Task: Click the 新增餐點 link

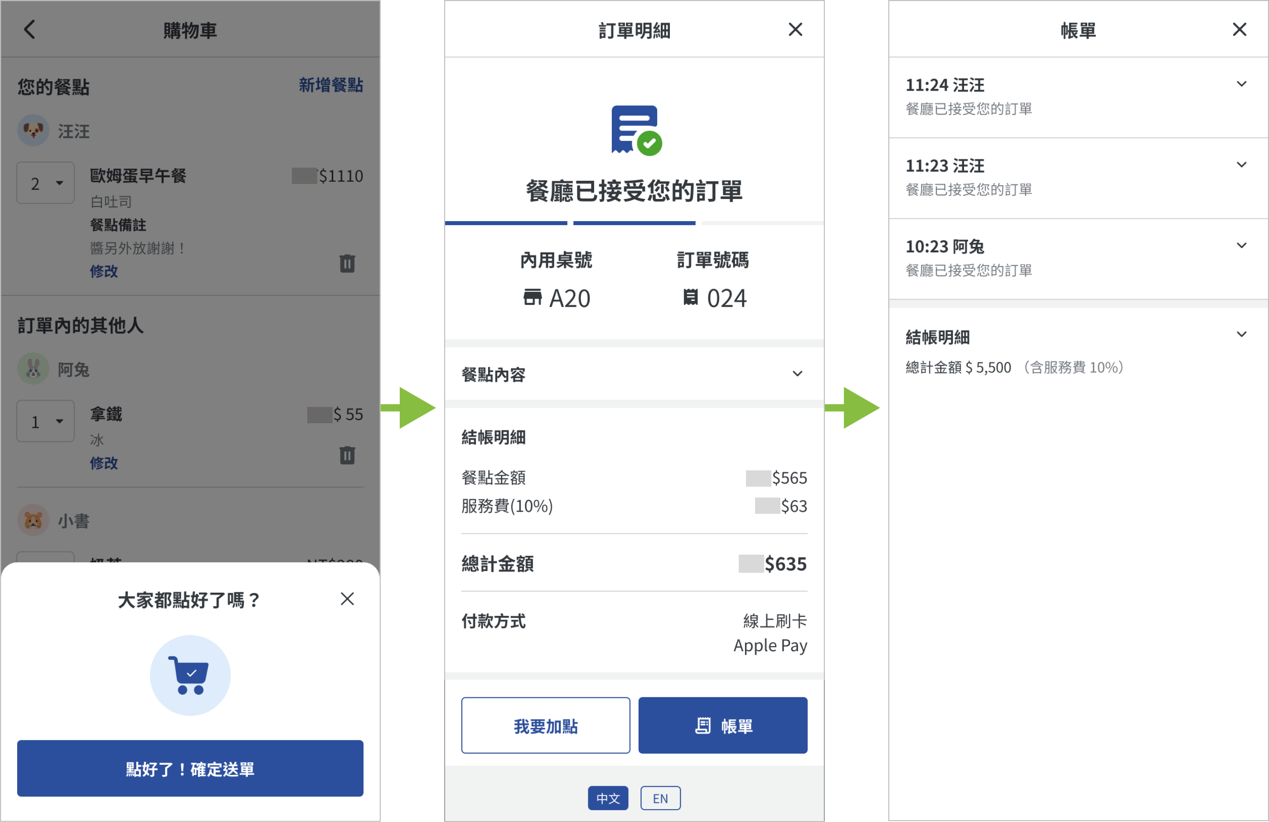Action: pos(330,85)
